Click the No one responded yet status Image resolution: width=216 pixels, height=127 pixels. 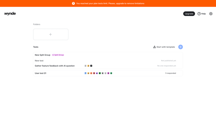pos(167,66)
